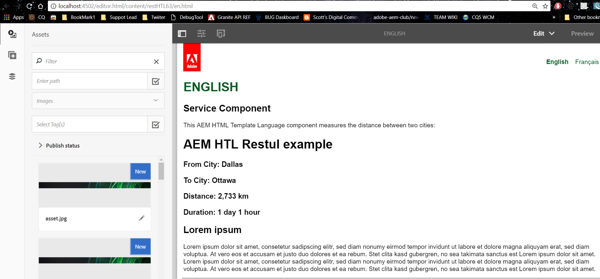600x279 pixels.
Task: Click the Service Component heading
Action: [227, 108]
